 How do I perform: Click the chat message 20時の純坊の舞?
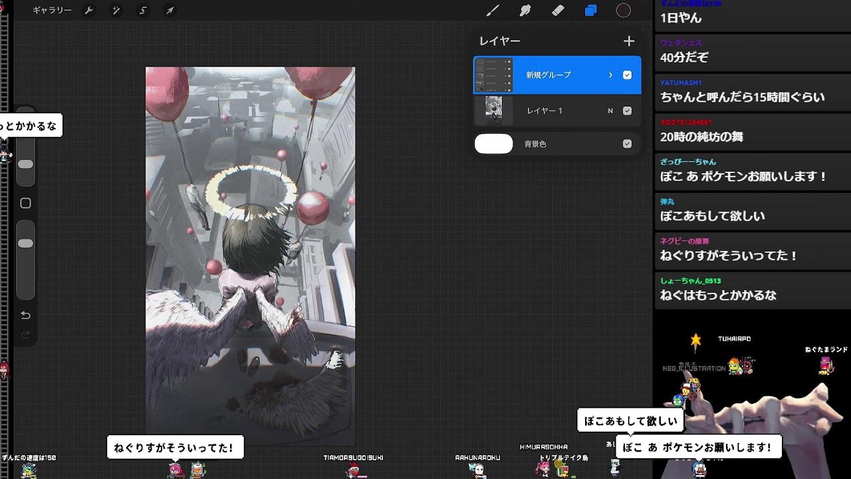[701, 137]
